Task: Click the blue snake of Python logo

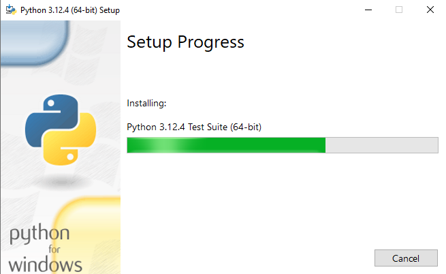Action: [x=50, y=120]
